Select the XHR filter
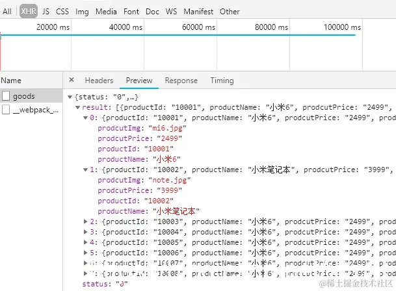The height and width of the screenshot is (291, 396). click(29, 11)
